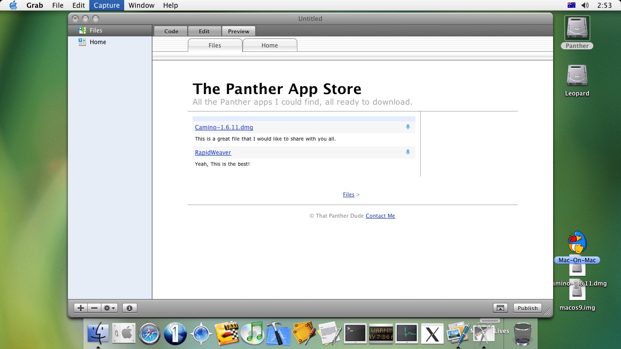Click the download arrow beside Camino-1.6.11.dmg
The width and height of the screenshot is (621, 349).
tap(408, 127)
